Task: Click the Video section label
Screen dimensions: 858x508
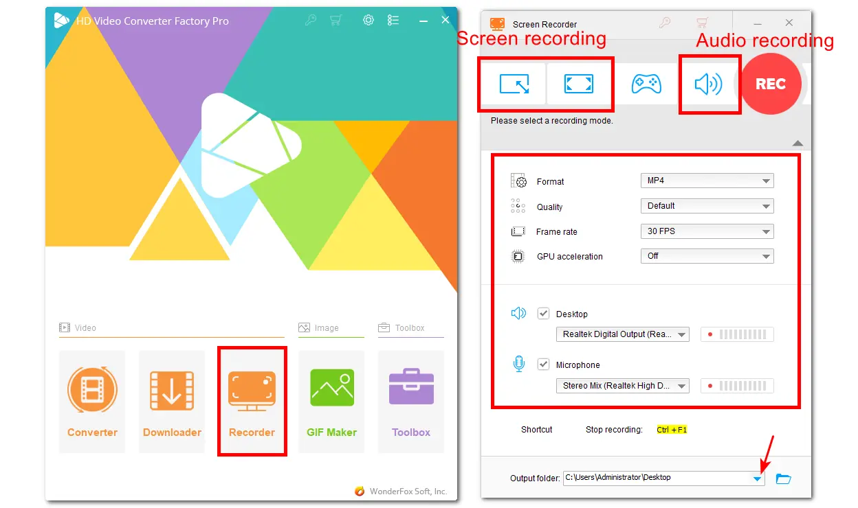Action: click(85, 328)
